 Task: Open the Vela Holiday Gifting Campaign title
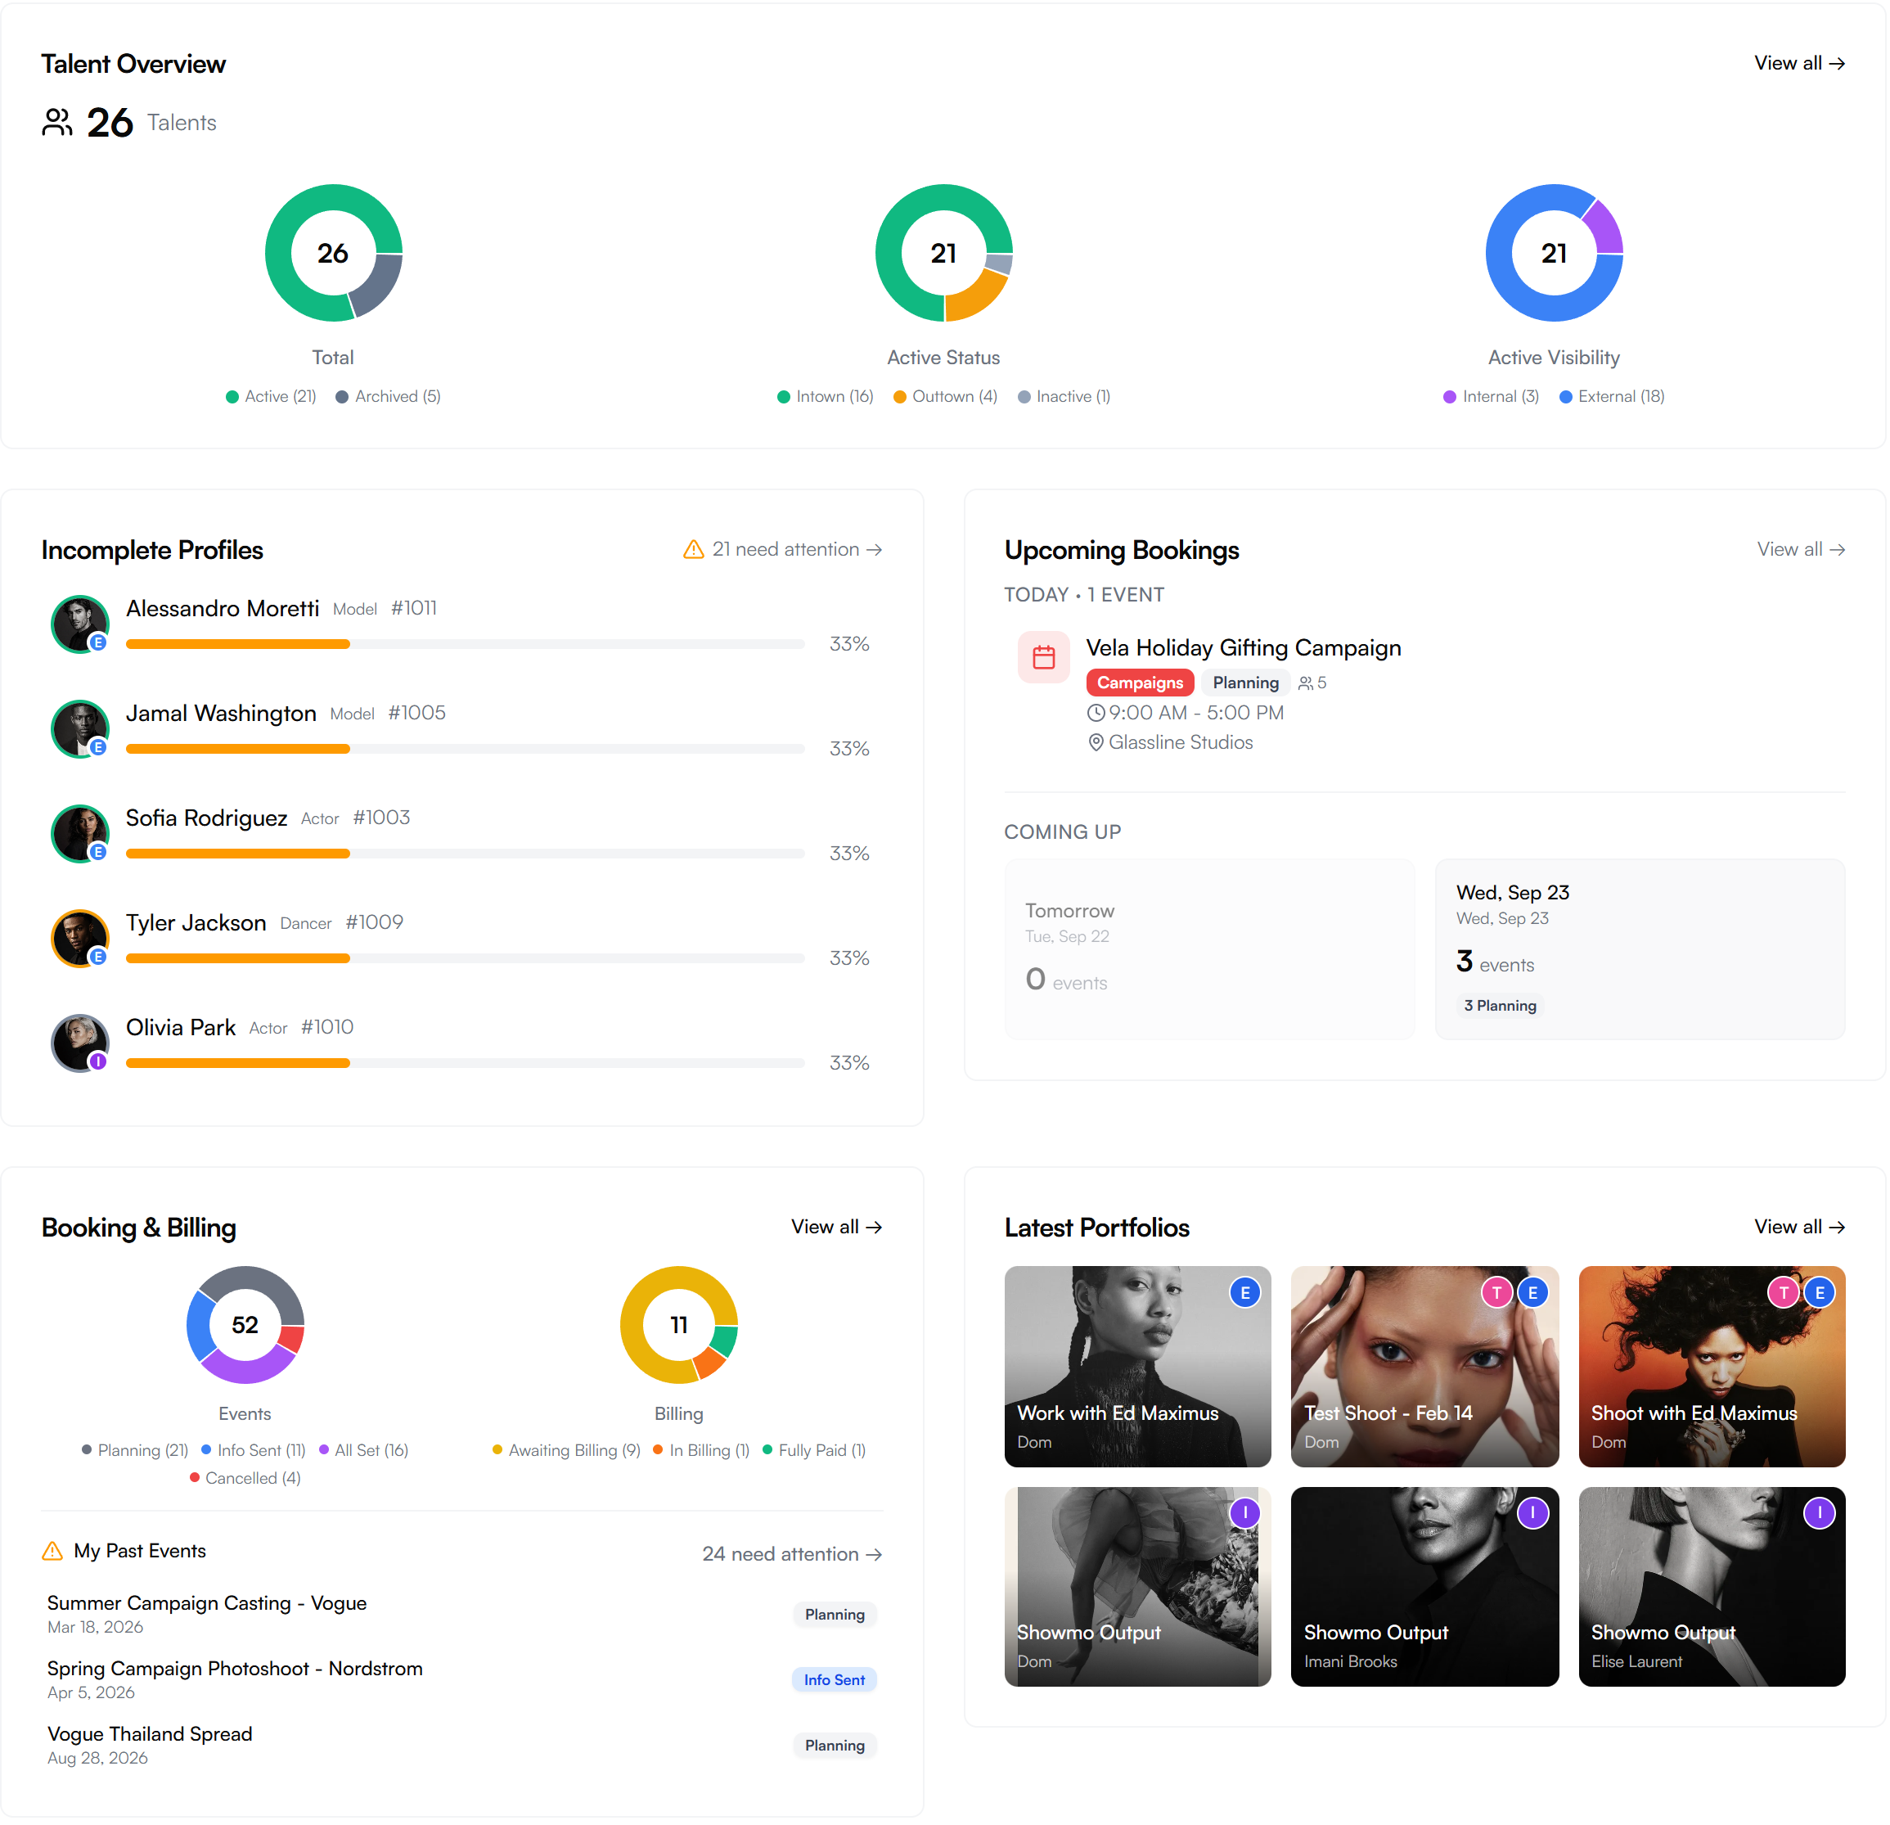[x=1244, y=648]
